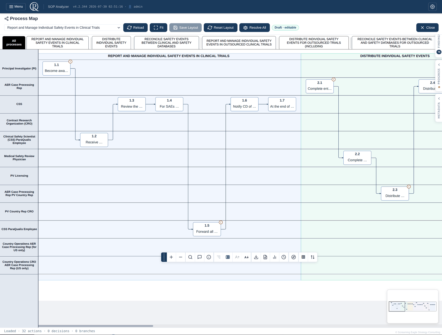Screen dimensions: 442x335
Task: Click the align lines icon in floating toolbar
Action: 219,257
